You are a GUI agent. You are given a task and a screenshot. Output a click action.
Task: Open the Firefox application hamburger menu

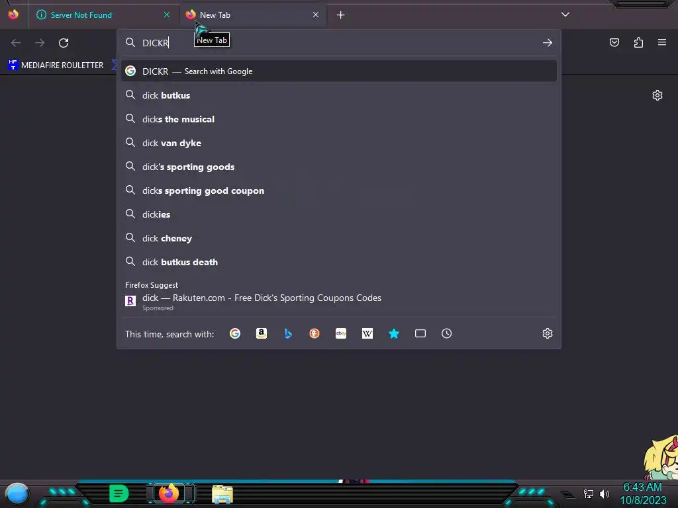662,42
